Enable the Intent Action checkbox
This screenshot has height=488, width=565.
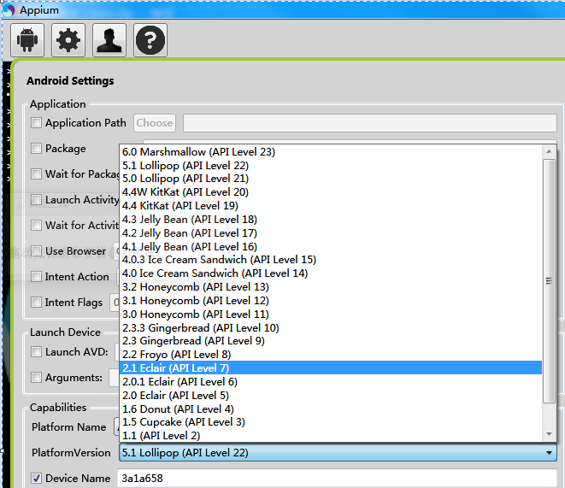click(x=36, y=277)
